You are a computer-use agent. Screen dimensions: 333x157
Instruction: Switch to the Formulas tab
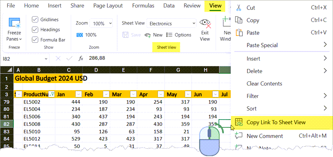(143, 6)
